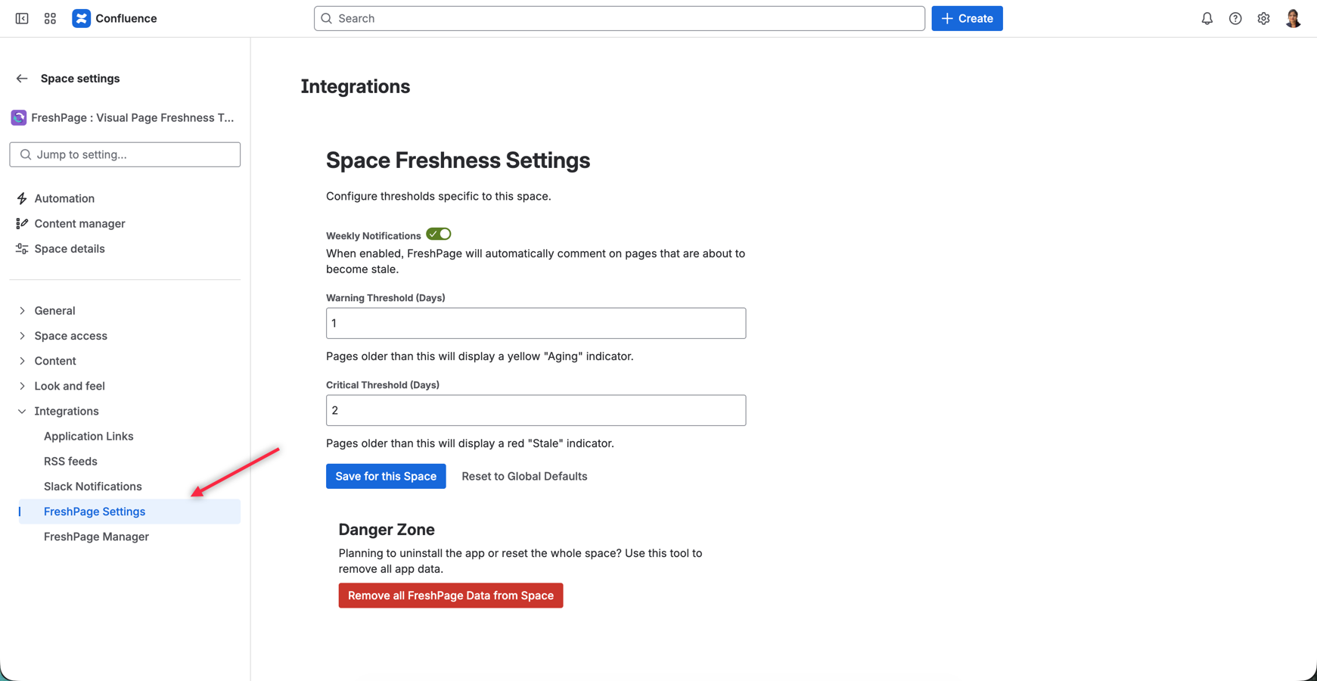Click Remove all FreshPage Data from Space
This screenshot has height=681, width=1317.
point(450,595)
